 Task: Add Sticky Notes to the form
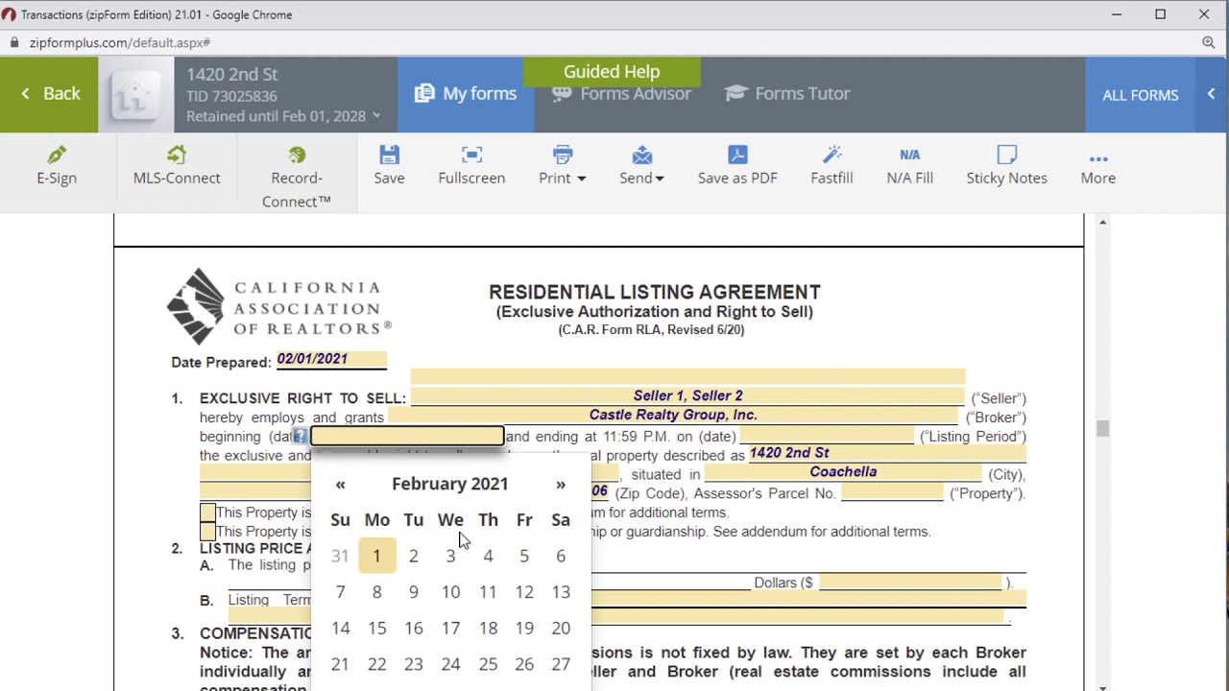click(x=1006, y=165)
